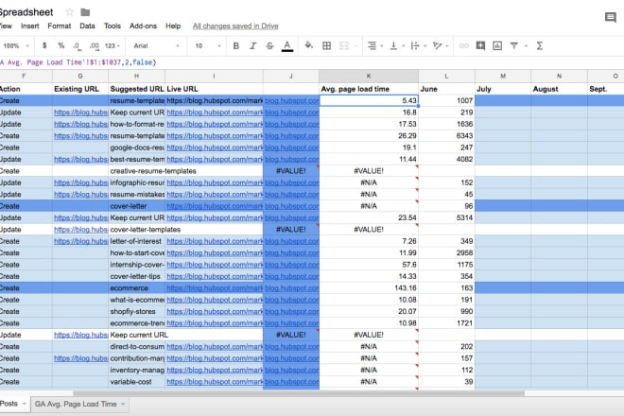Screen dimensions: 624x416
Task: Select the column L header
Action: (446, 76)
